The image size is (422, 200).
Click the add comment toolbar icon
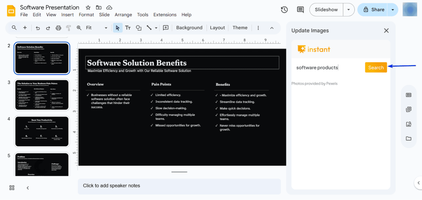166,28
